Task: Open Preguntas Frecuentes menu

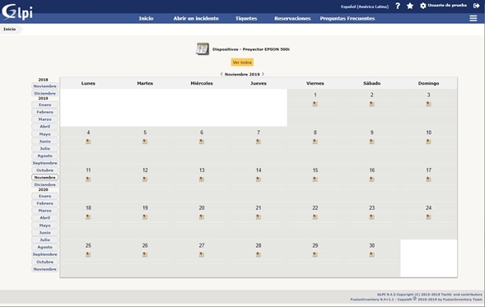Action: (347, 19)
